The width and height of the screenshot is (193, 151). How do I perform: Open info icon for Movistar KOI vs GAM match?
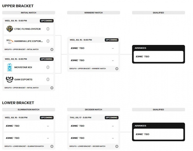52,88
